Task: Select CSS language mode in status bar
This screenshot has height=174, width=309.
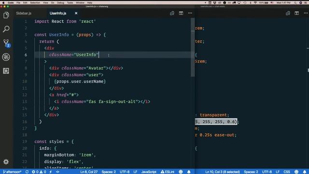Action: (287, 172)
